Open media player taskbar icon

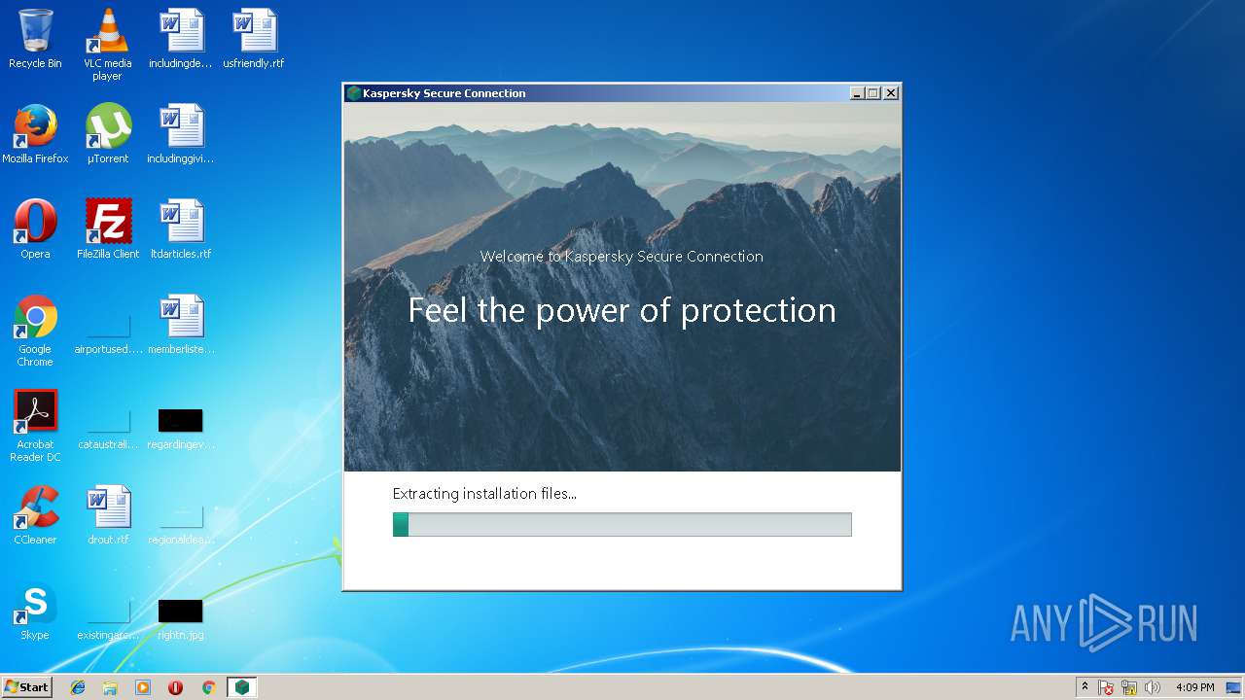click(x=143, y=687)
